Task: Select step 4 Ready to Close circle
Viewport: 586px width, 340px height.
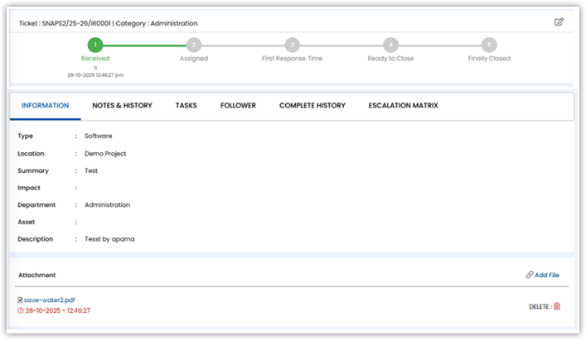Action: 390,45
